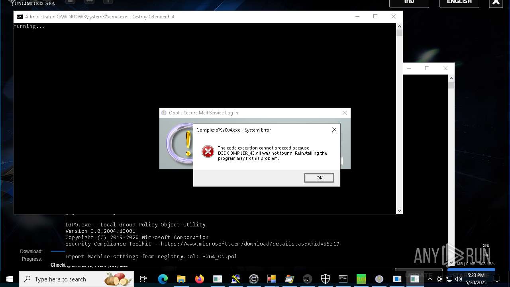Minimize the DestroyDefender.bat cmd window
The height and width of the screenshot is (287, 510).
(x=357, y=16)
